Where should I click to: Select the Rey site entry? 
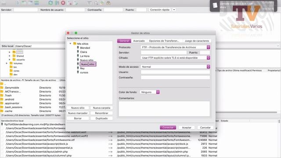[x=82, y=68]
